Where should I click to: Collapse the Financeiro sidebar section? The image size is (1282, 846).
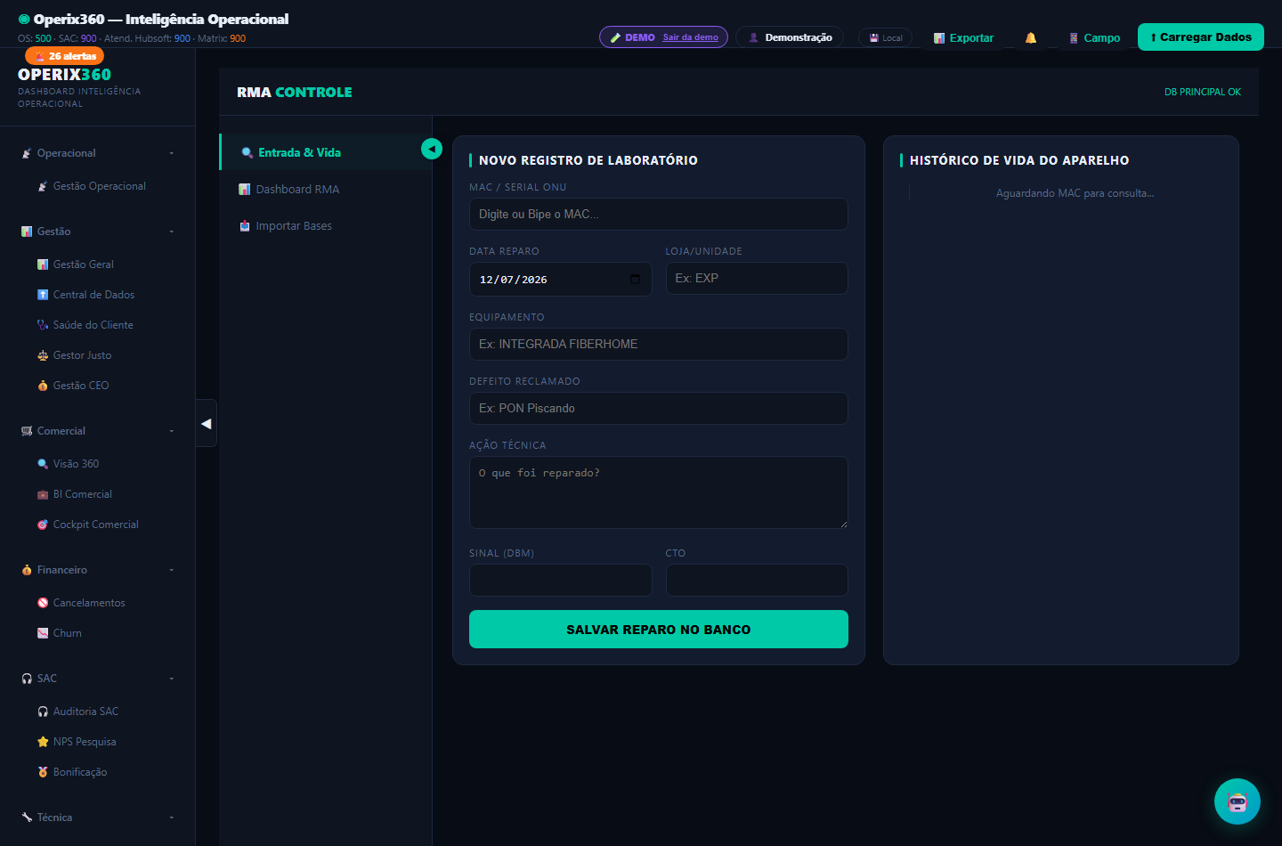(98, 570)
